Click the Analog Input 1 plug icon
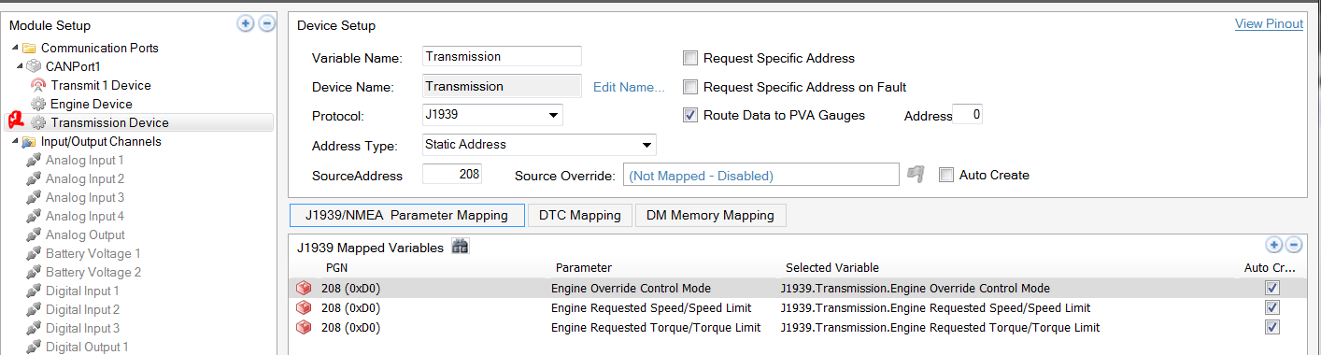This screenshot has width=1321, height=355. tap(35, 160)
